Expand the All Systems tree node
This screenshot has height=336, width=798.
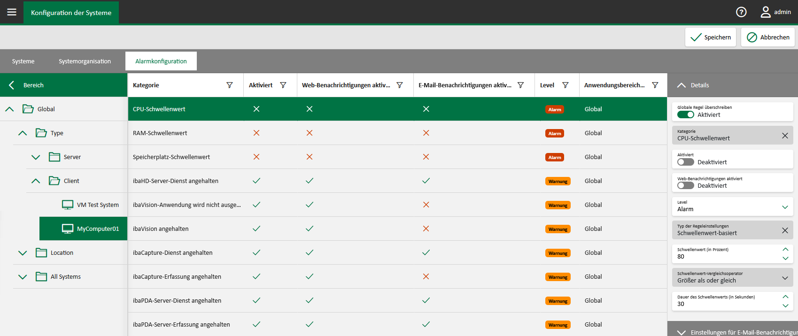point(23,276)
